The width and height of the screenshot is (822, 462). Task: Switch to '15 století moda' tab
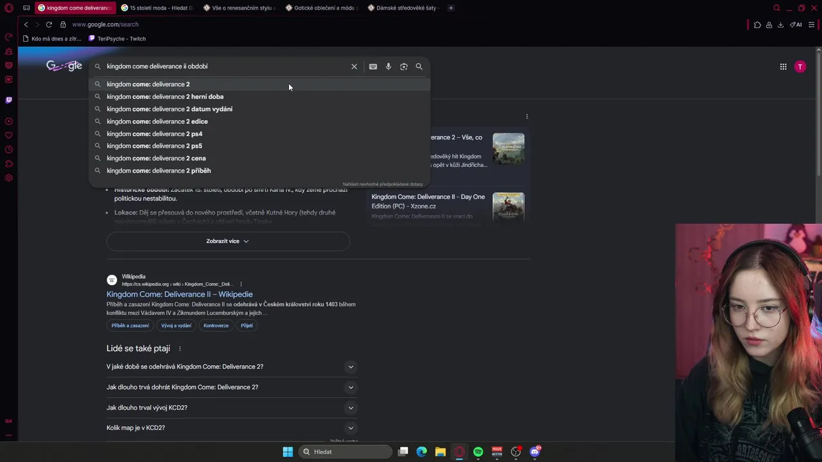157,8
